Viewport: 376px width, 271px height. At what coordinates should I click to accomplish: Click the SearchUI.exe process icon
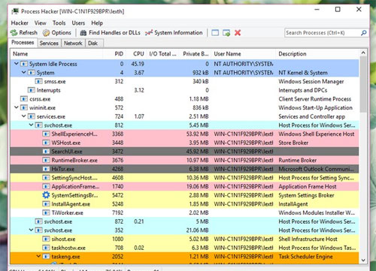click(x=46, y=152)
